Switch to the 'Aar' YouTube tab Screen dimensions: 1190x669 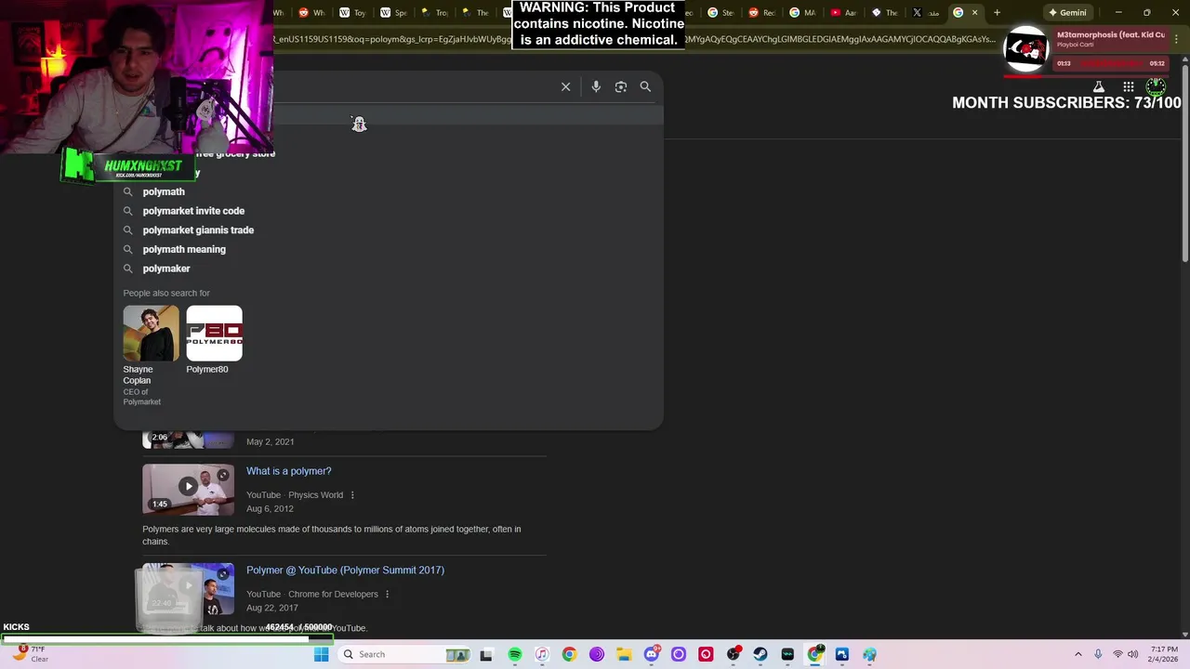tap(842, 12)
